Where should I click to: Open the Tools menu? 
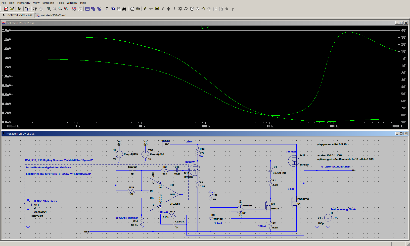tap(60, 3)
